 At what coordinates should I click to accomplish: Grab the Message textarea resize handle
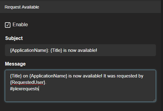(x=154, y=100)
